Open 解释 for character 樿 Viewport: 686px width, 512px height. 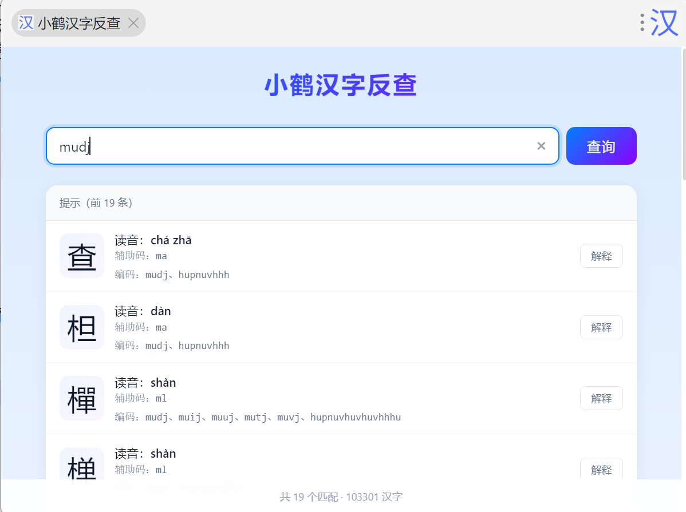coord(601,398)
